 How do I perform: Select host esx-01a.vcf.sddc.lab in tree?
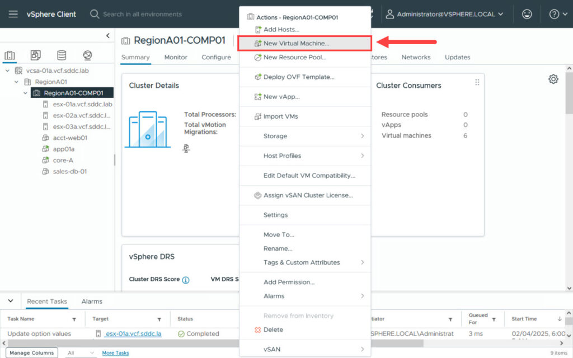point(82,105)
